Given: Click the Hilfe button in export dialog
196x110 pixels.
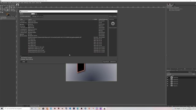Looking at the screenshot, I should pos(24,62).
